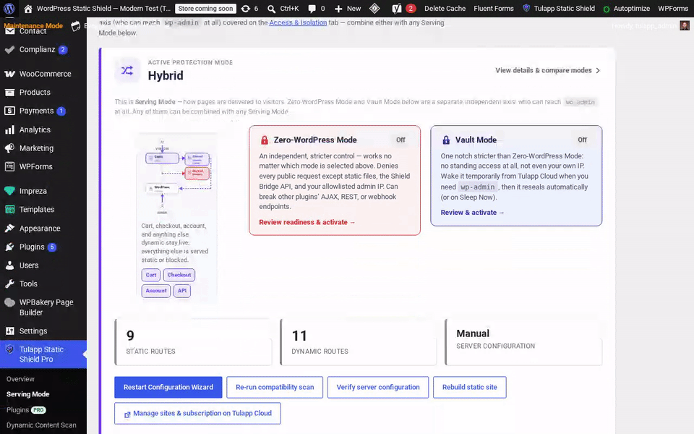Open Impreza theme menu in sidebar
The width and height of the screenshot is (694, 434).
tap(43, 191)
